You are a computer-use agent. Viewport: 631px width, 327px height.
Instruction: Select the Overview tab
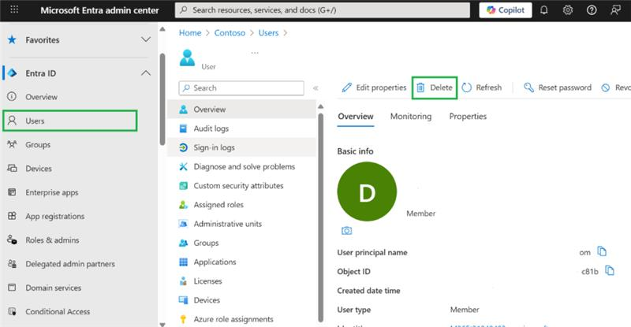[x=356, y=117]
